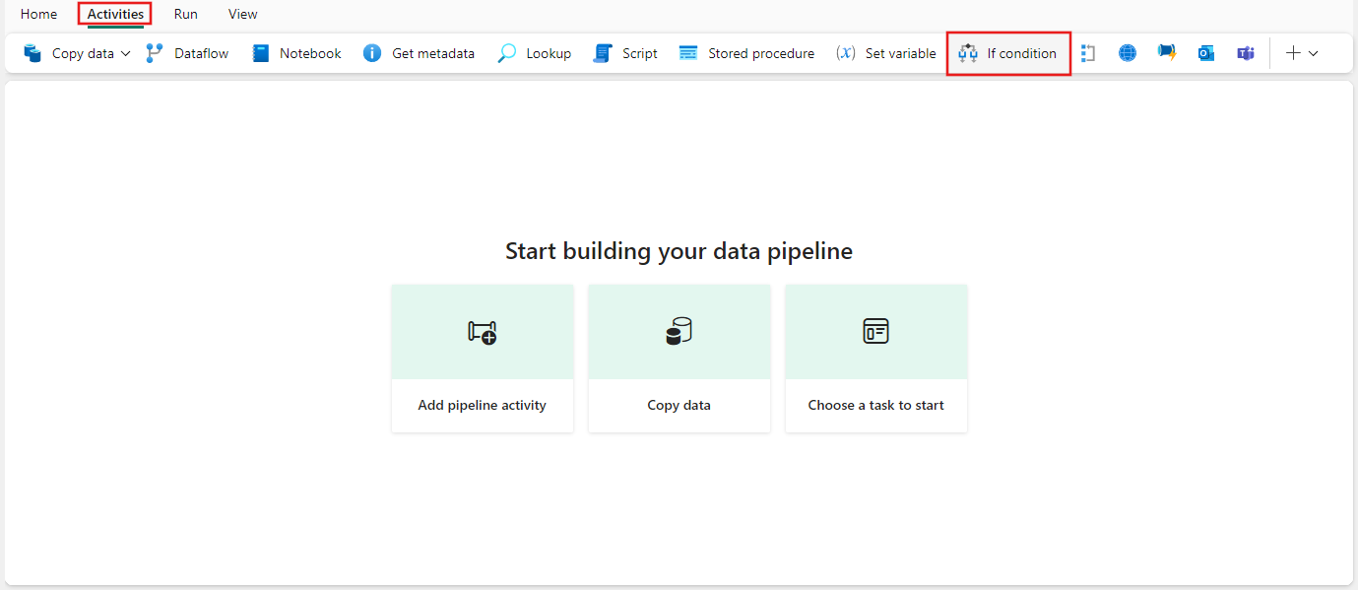The image size is (1358, 590).
Task: Open the plus more activities dropdown
Action: click(1302, 53)
